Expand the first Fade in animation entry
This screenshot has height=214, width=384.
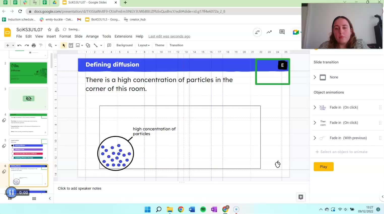(x=315, y=107)
